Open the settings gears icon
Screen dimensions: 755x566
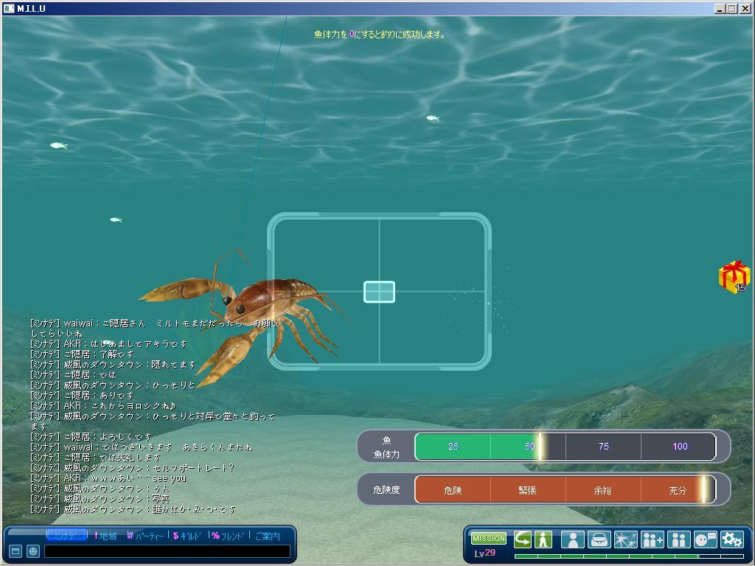pos(731,539)
